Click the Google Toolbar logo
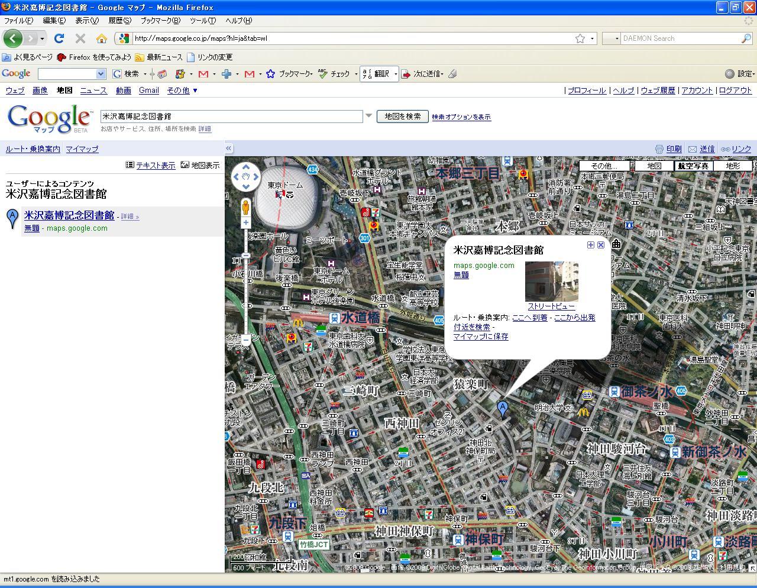 pos(16,74)
